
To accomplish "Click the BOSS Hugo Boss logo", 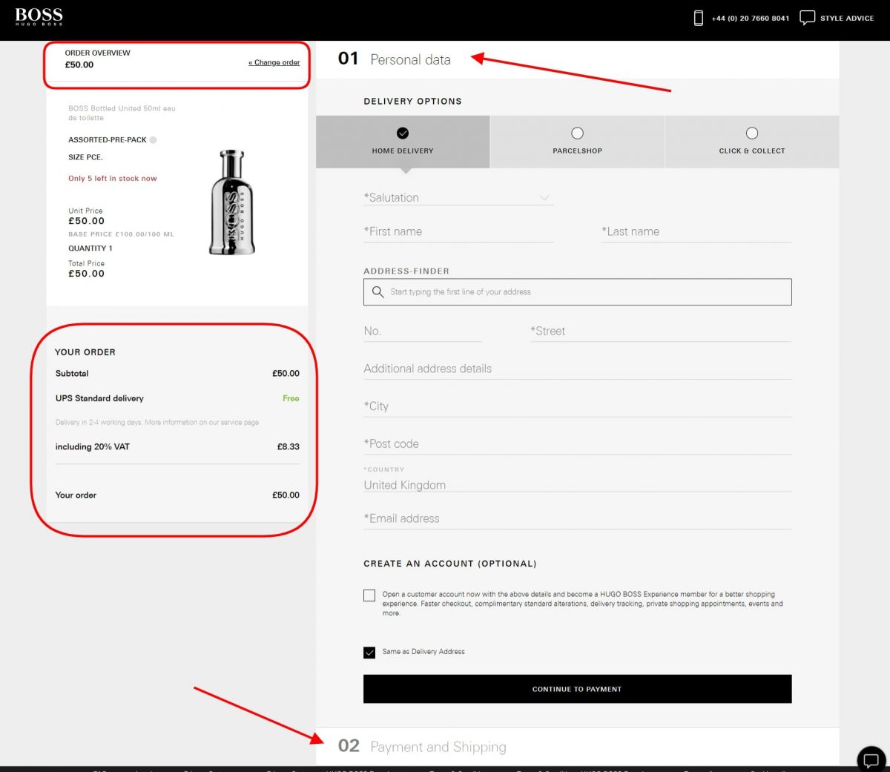I will pyautogui.click(x=39, y=16).
